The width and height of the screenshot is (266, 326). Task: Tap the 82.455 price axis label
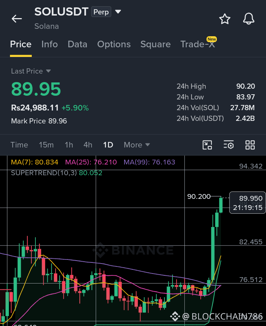point(251,242)
